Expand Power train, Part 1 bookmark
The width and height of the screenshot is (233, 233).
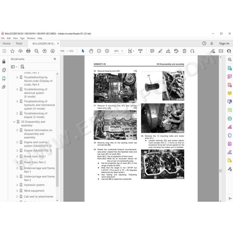pos(17,156)
